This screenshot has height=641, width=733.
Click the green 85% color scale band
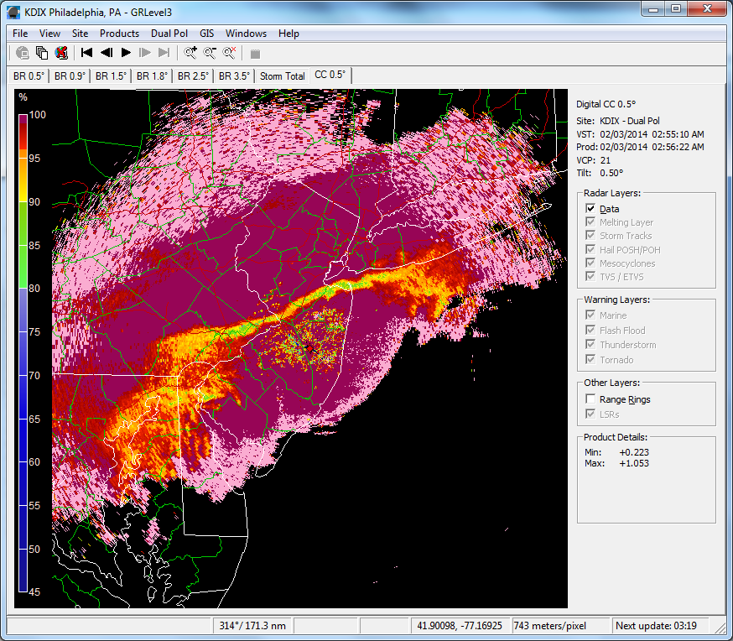coord(23,245)
